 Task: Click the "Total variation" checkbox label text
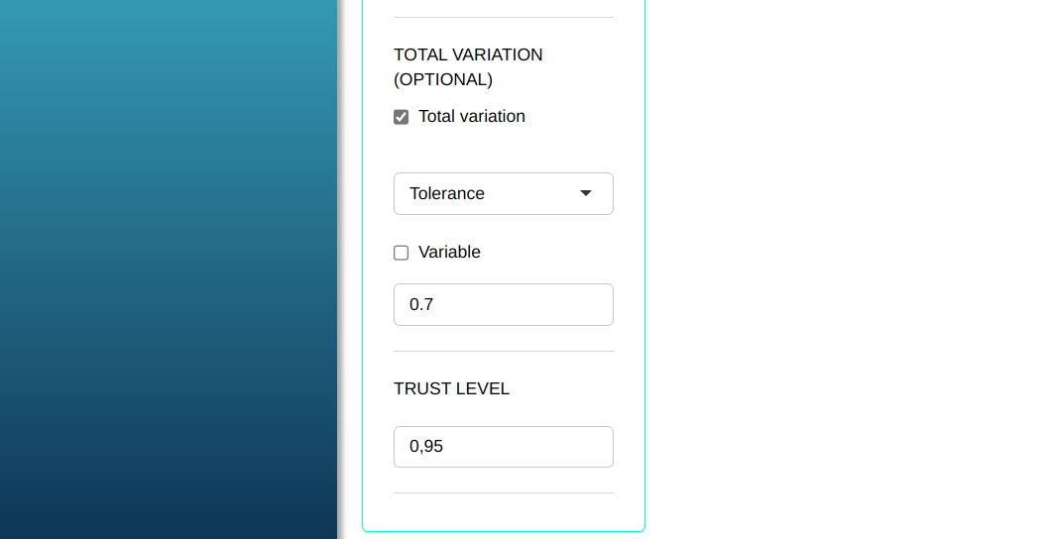pos(471,116)
